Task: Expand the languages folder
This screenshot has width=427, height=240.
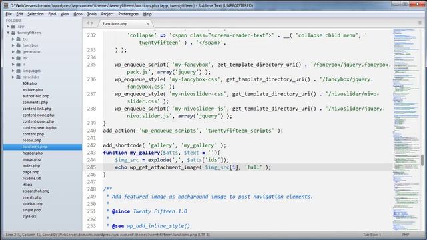Action: coord(13,71)
